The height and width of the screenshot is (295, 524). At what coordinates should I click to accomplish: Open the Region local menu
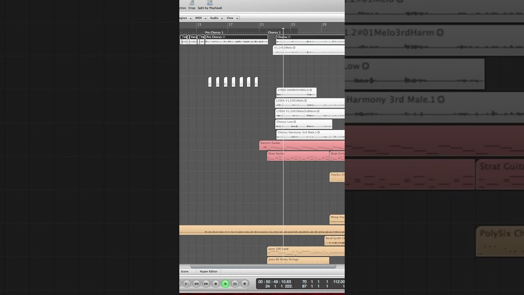(185, 18)
